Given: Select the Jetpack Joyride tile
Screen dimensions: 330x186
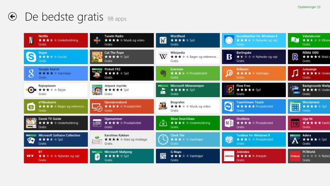Looking at the screenshot, I should 122,90.
